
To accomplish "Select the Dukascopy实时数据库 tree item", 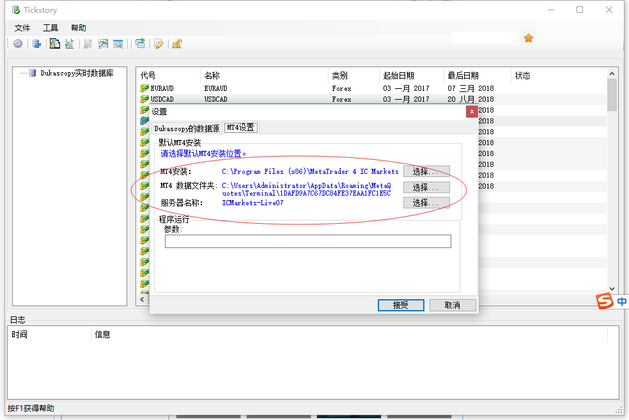I will coord(77,73).
